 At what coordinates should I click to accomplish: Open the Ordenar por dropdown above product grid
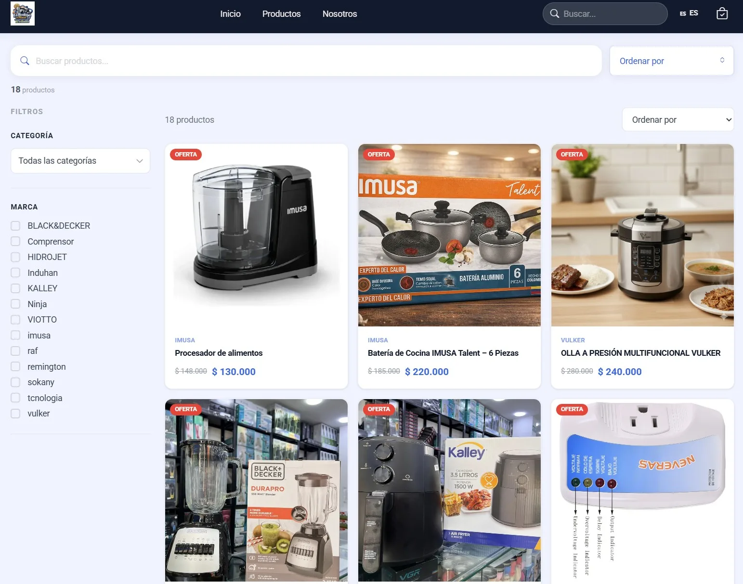pos(678,119)
